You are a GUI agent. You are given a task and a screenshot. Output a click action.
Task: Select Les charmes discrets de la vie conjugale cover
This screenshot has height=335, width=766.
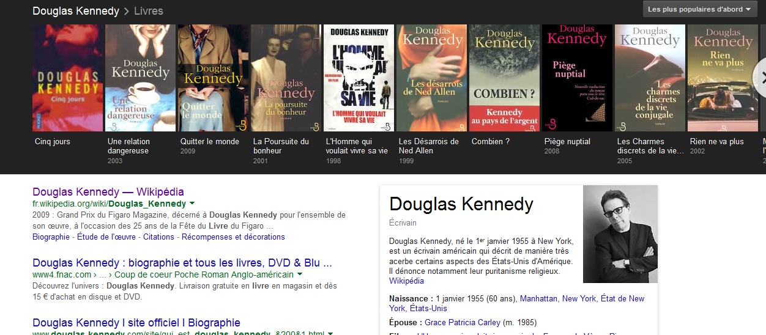(x=650, y=78)
